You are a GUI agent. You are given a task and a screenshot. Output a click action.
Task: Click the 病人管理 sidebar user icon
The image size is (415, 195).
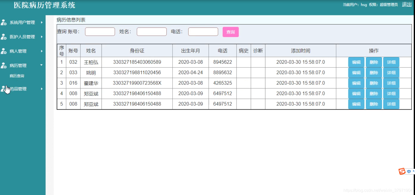4,51
